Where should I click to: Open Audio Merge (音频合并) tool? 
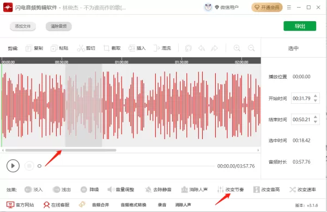(x=100, y=205)
